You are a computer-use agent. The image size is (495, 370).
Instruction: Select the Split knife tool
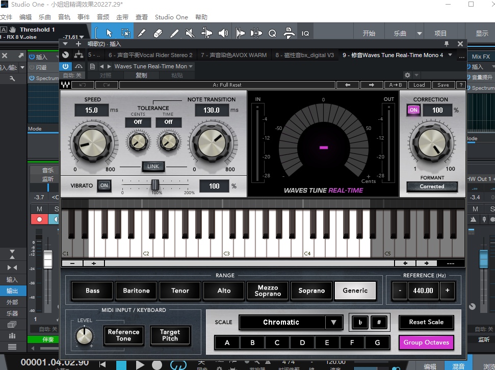(x=141, y=33)
